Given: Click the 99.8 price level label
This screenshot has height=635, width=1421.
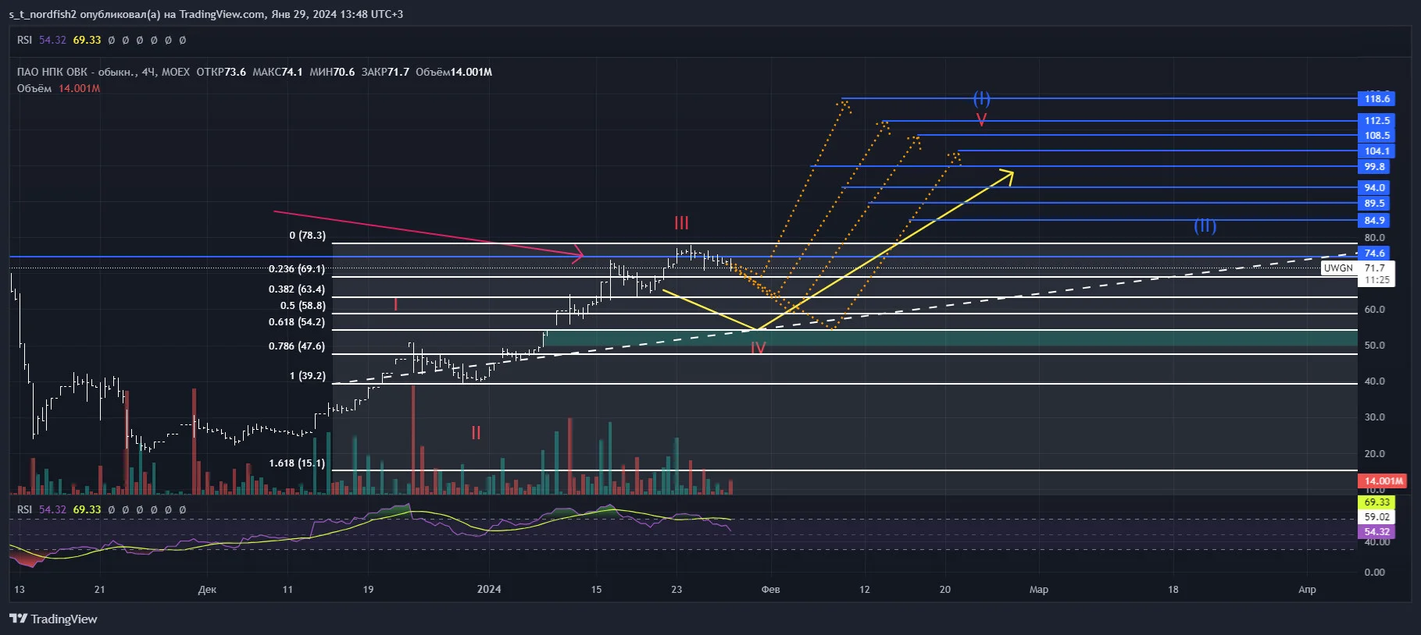Looking at the screenshot, I should click(1375, 166).
